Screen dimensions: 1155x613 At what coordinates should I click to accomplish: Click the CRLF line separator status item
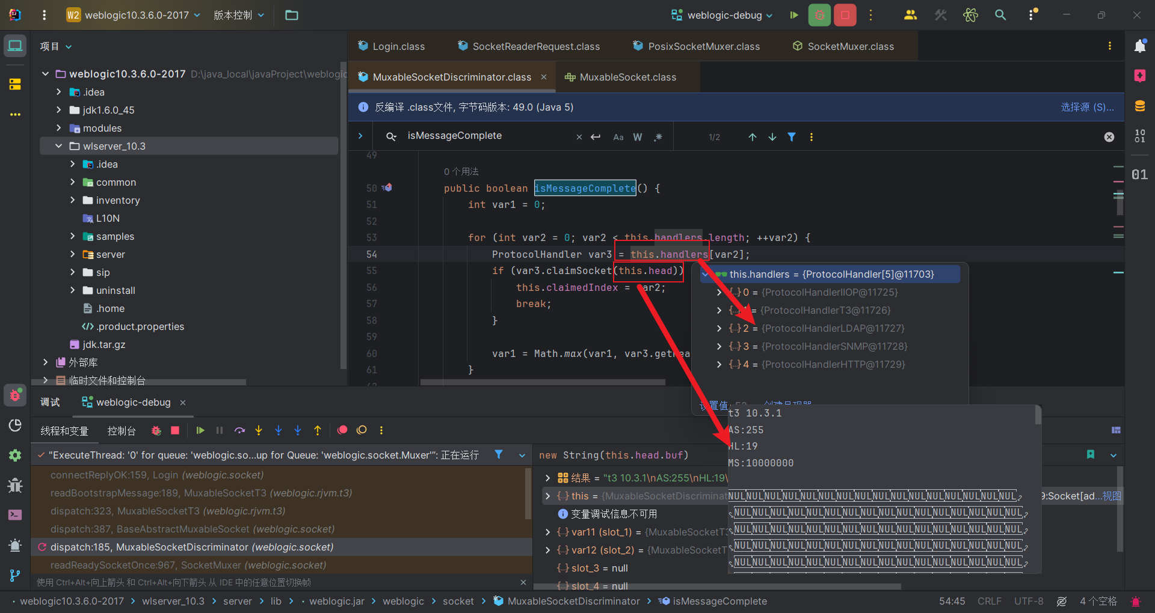(990, 601)
